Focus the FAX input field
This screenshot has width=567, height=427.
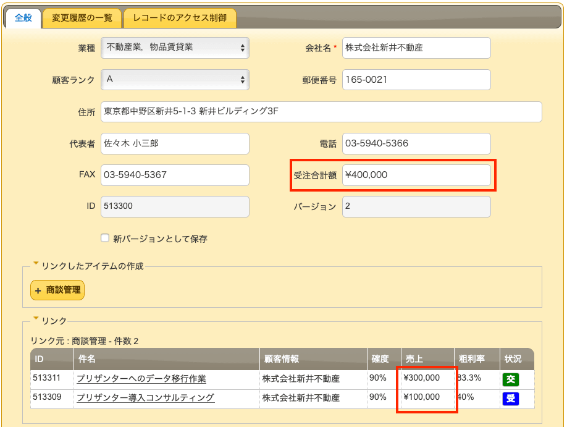point(175,175)
